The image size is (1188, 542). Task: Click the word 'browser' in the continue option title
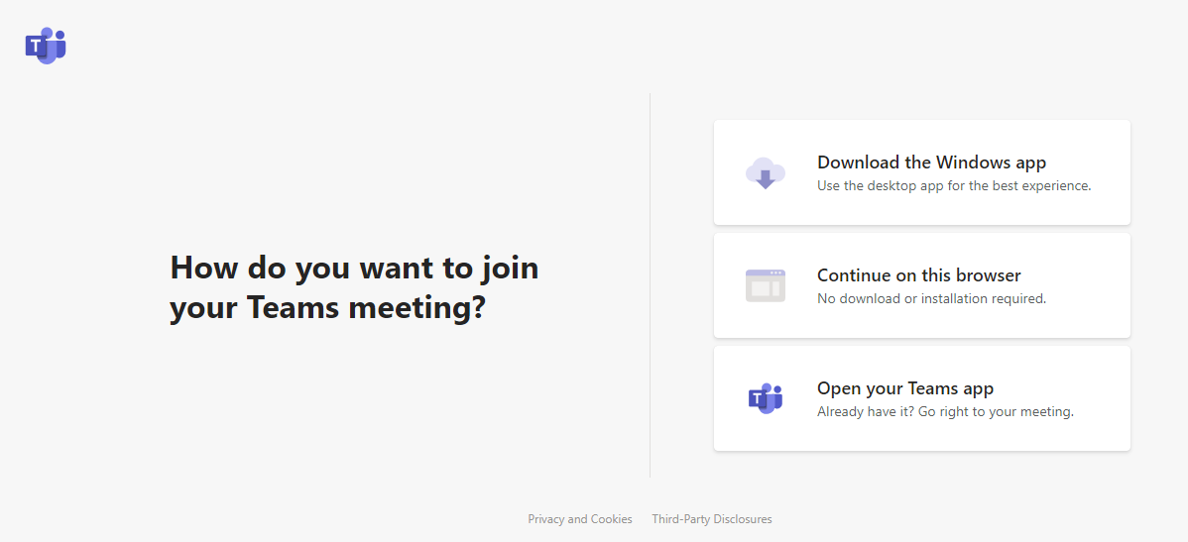click(x=986, y=275)
